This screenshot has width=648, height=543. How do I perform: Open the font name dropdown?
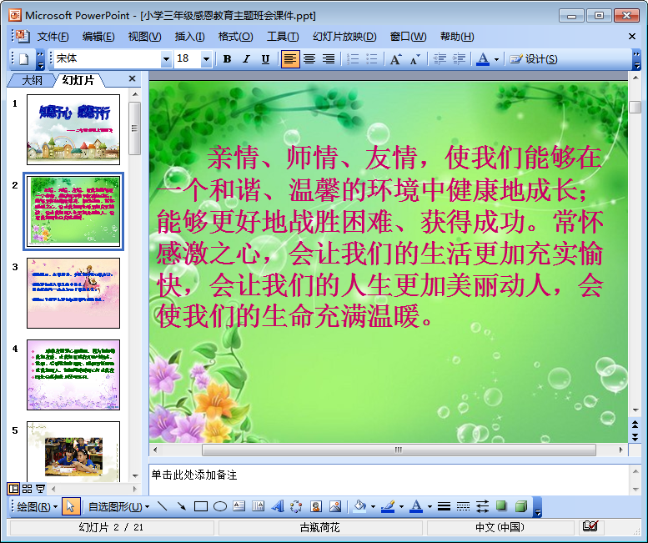[166, 59]
